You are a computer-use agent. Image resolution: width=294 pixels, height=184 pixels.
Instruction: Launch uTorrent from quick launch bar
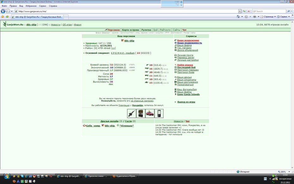pyautogui.click(x=22, y=181)
